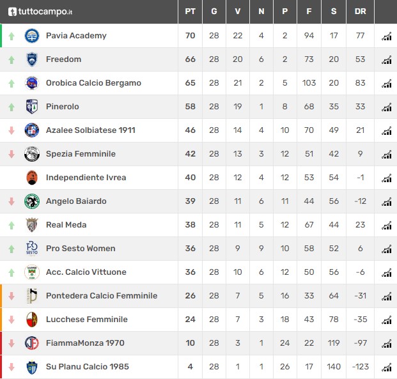Image resolution: width=397 pixels, height=379 pixels.
Task: Open Pavia Academy team page
Action: pyautogui.click(x=76, y=36)
